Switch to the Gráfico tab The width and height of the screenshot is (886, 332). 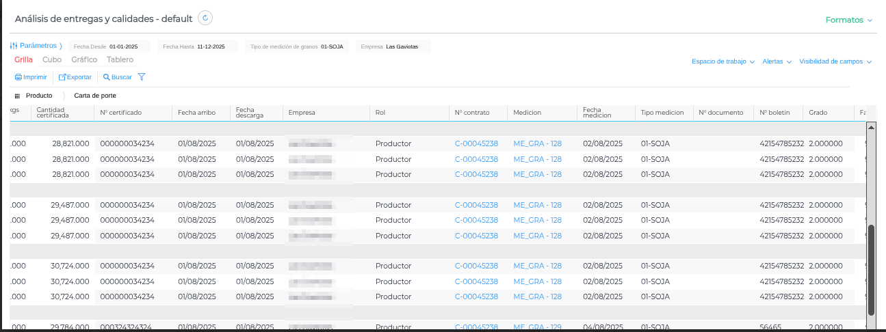[x=84, y=60]
